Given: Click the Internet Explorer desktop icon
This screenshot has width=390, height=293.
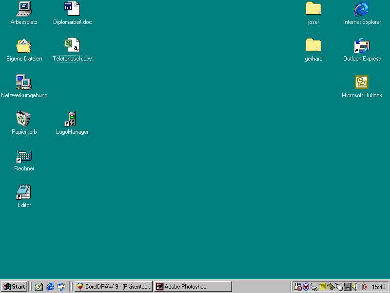Looking at the screenshot, I should 362,9.
